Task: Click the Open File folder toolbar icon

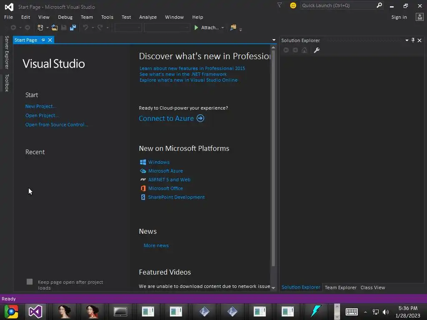Action: click(x=55, y=27)
